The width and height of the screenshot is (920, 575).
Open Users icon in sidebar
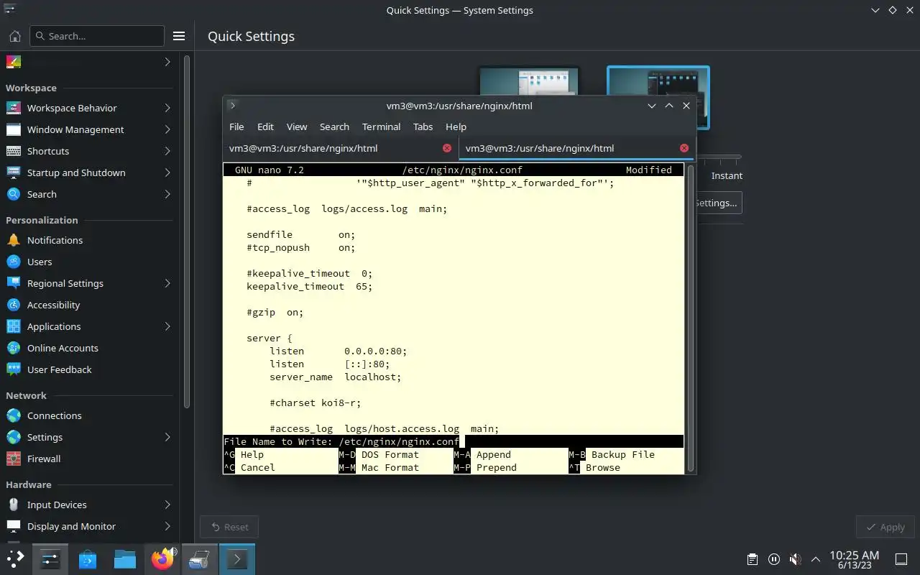click(14, 262)
